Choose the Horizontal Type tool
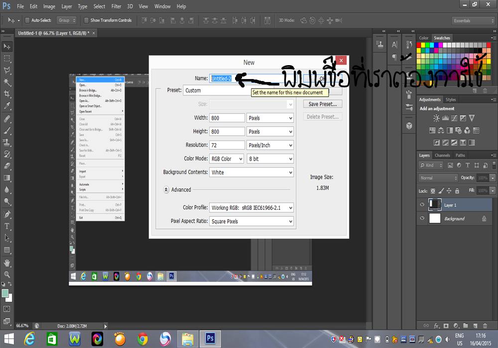The height and width of the screenshot is (348, 498). (x=7, y=226)
